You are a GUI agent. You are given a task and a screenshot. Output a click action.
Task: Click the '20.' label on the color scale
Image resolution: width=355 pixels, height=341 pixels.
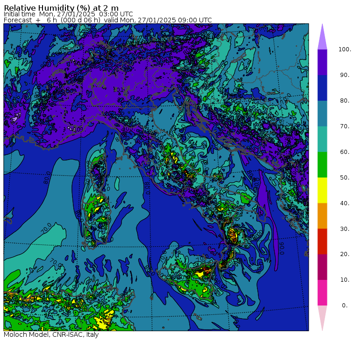click(345, 254)
